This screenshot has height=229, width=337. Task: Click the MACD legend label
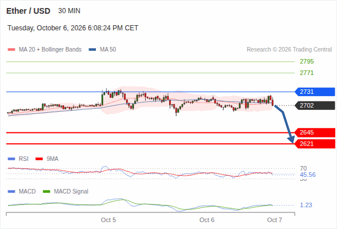[27, 192]
